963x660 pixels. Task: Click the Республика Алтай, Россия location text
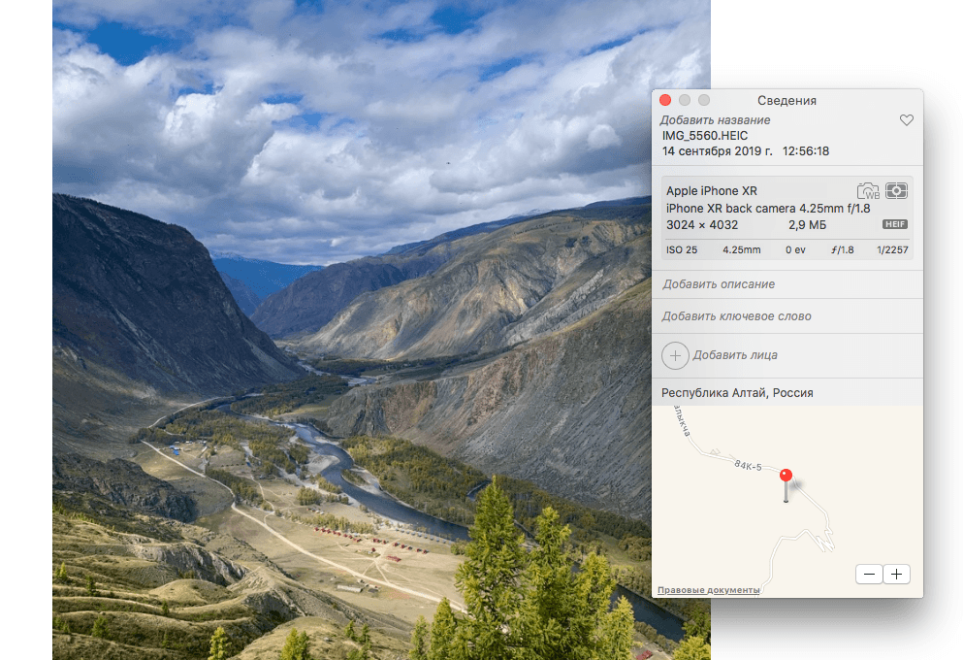point(737,393)
